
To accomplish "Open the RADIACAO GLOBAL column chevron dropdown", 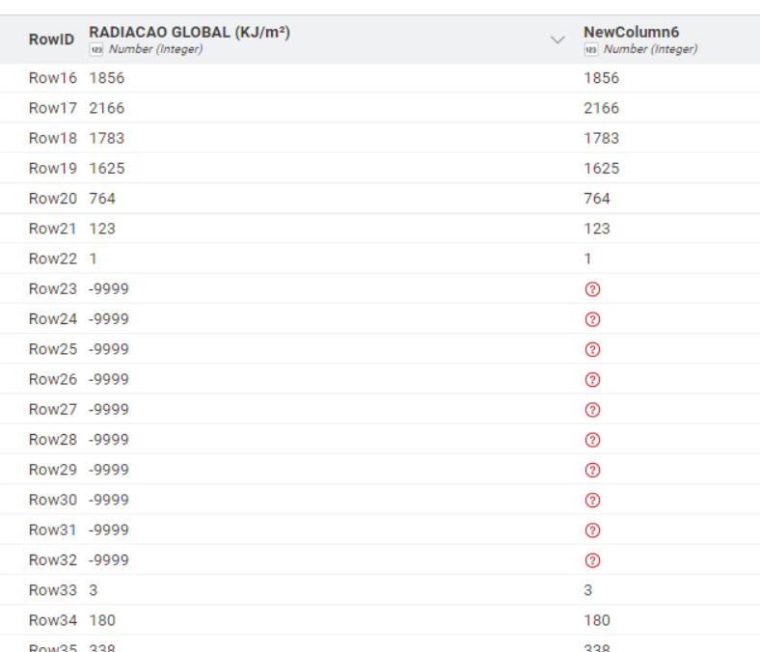I will coord(556,41).
